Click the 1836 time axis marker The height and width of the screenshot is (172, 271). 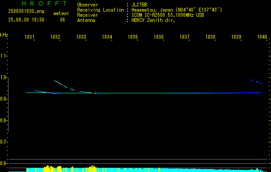159,37
